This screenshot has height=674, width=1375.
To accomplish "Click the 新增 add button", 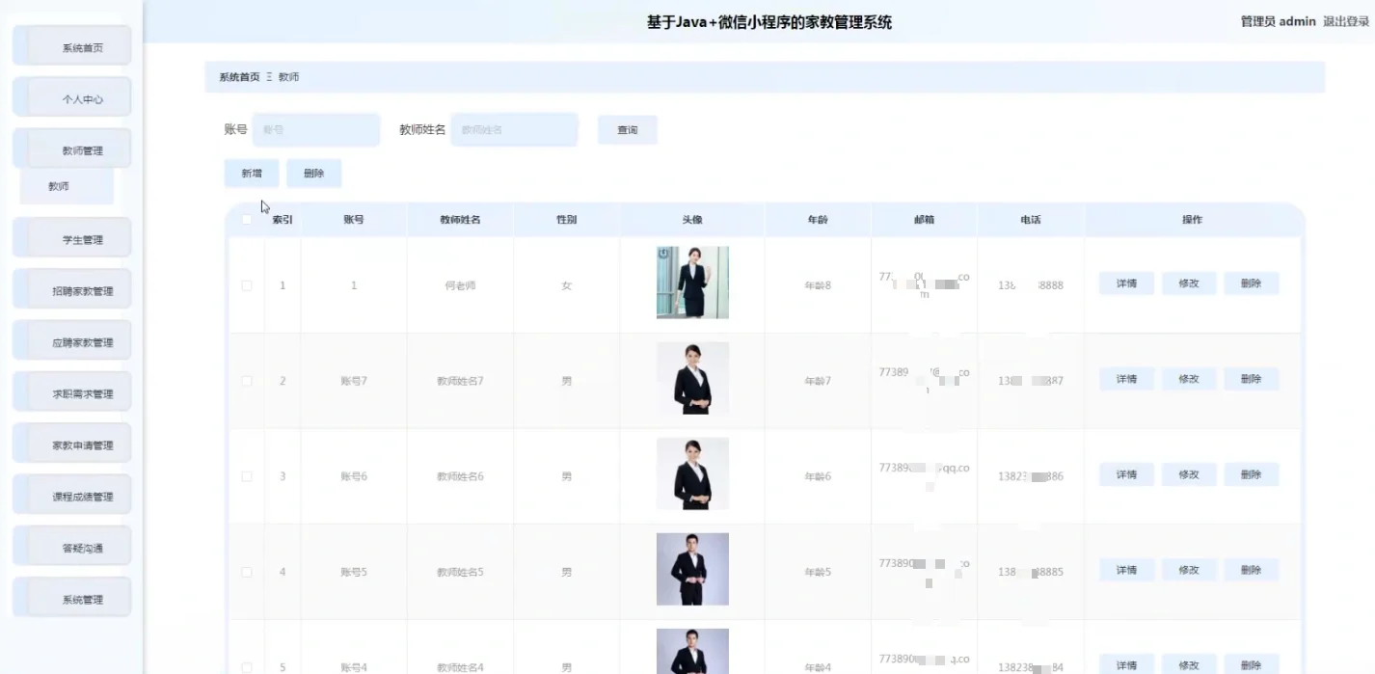I will [x=252, y=173].
